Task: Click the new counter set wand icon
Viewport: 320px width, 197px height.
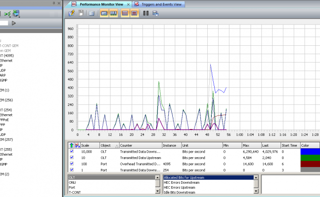Action: click(x=72, y=13)
